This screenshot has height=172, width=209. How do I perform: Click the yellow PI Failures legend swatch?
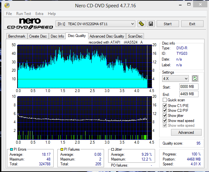pyautogui.click(x=62, y=149)
